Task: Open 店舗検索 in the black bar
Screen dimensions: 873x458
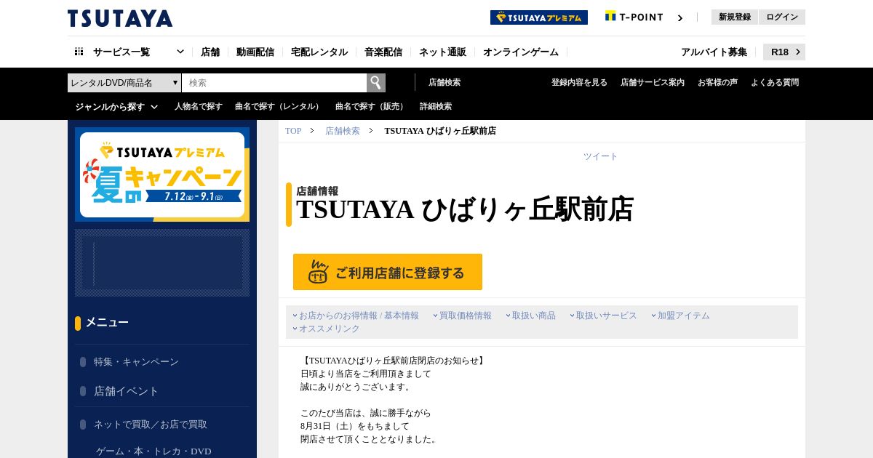Action: click(x=445, y=82)
